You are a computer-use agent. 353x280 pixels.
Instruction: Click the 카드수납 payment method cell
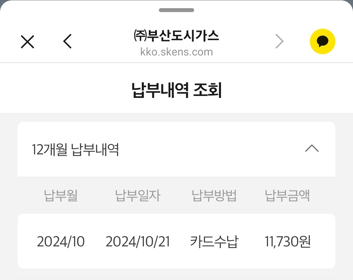[214, 242]
